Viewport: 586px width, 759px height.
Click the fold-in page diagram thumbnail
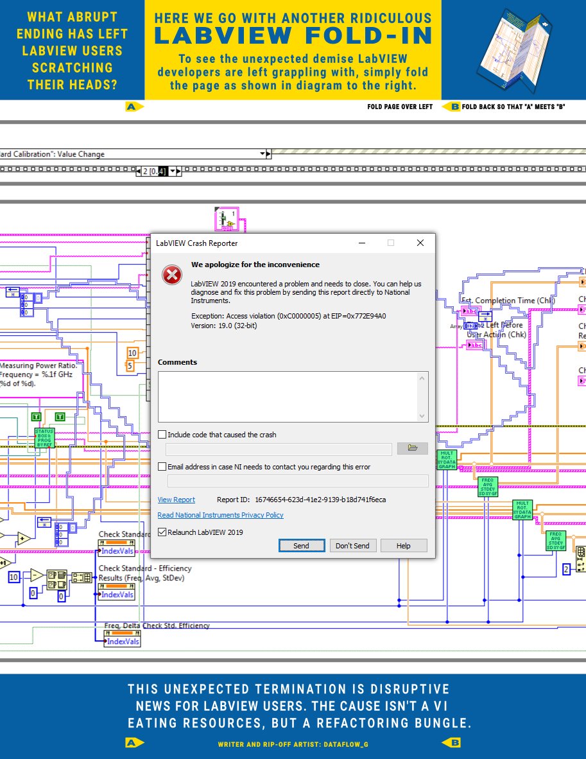(x=514, y=50)
